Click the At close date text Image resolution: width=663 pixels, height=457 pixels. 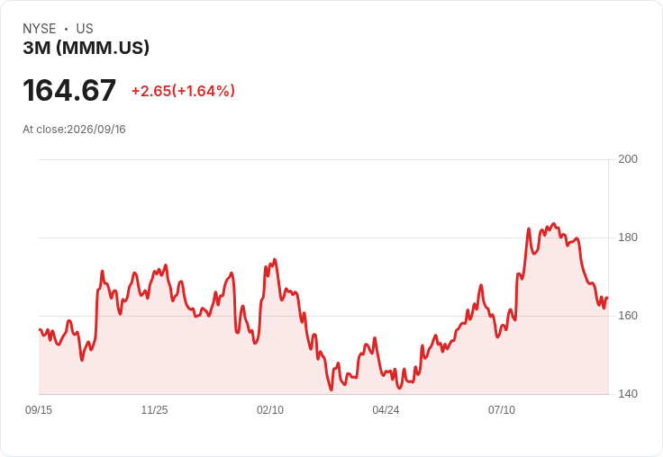[74, 130]
